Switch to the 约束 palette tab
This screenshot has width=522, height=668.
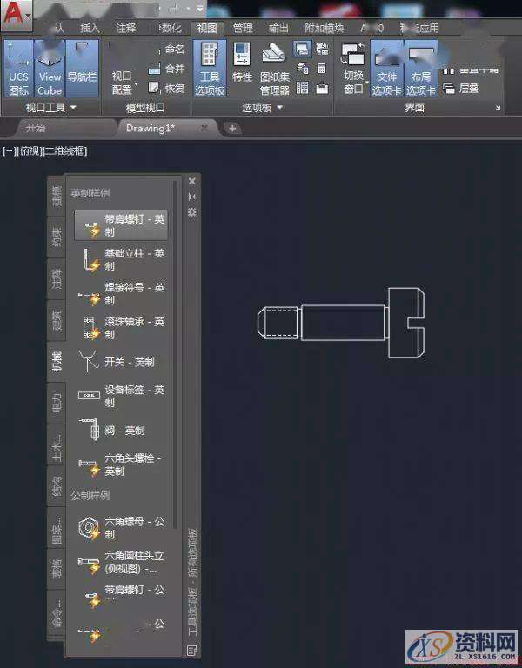click(57, 237)
